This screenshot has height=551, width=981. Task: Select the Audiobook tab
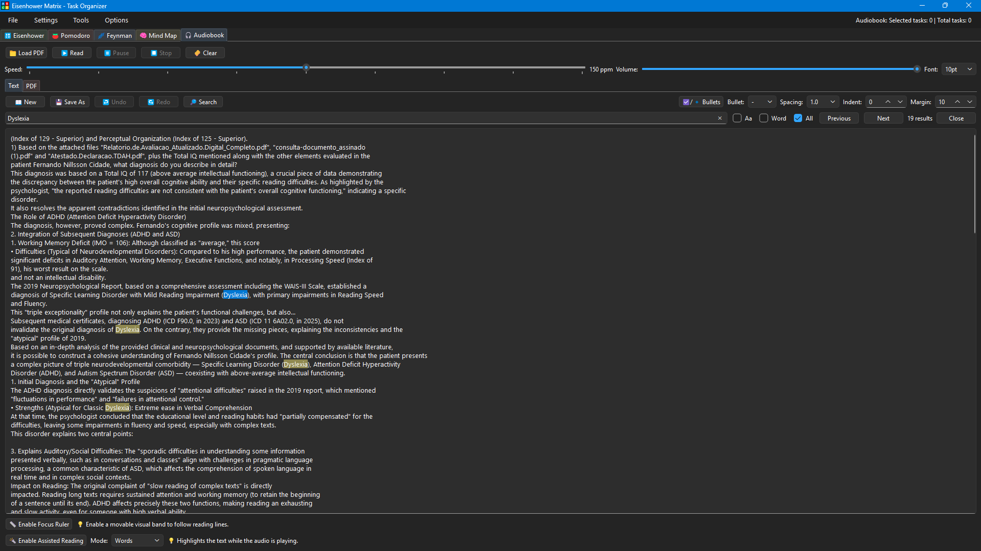coord(204,35)
